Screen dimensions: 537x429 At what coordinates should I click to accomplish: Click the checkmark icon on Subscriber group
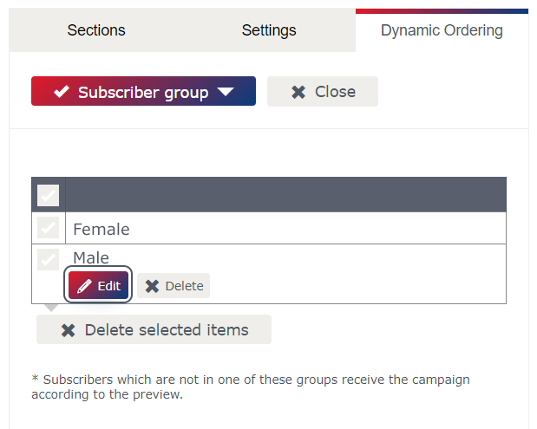[62, 91]
